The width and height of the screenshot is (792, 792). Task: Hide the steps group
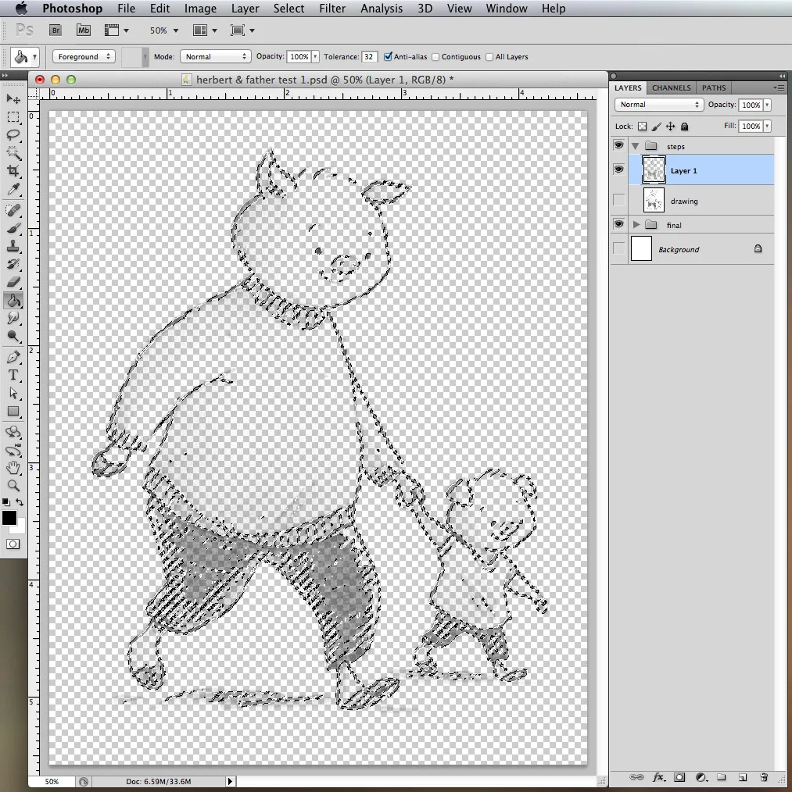tap(618, 145)
